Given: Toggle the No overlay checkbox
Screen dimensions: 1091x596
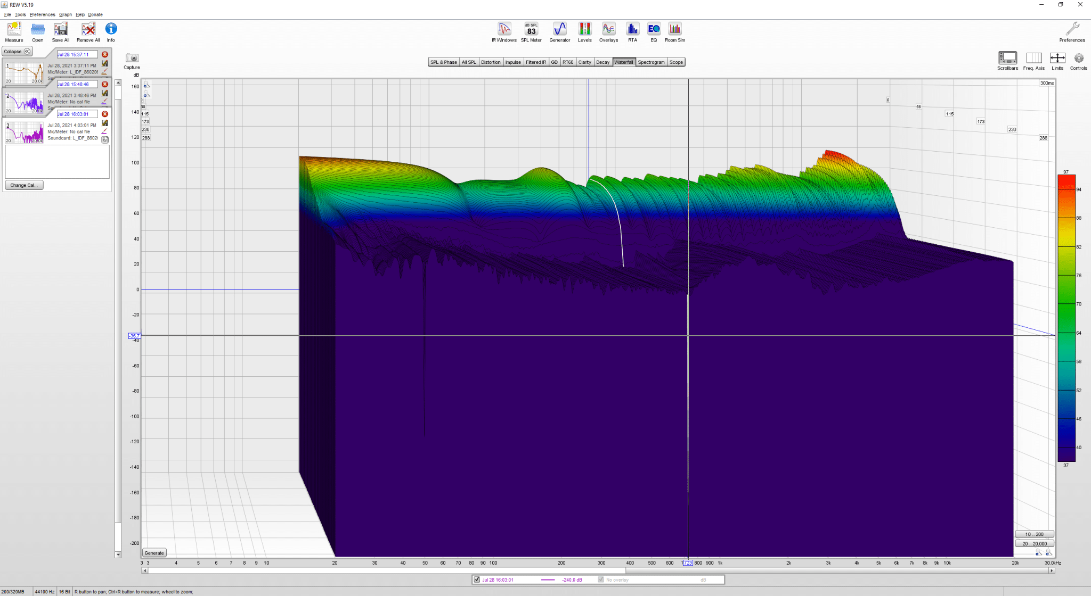Looking at the screenshot, I should [x=601, y=580].
